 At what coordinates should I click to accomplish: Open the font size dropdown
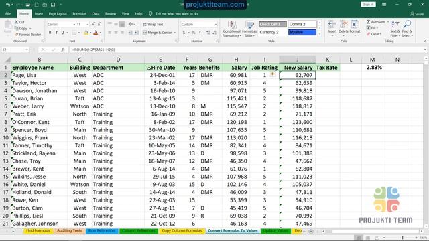88,25
